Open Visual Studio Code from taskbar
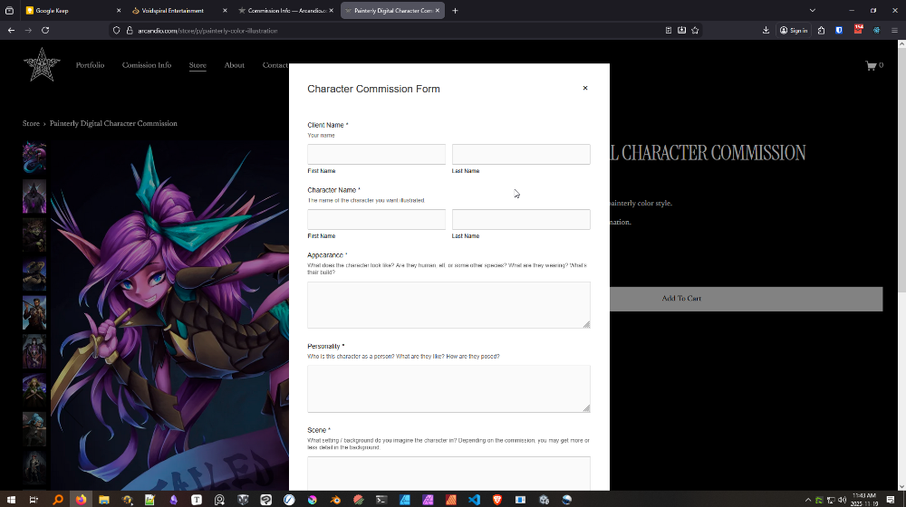This screenshot has width=906, height=507. click(474, 500)
